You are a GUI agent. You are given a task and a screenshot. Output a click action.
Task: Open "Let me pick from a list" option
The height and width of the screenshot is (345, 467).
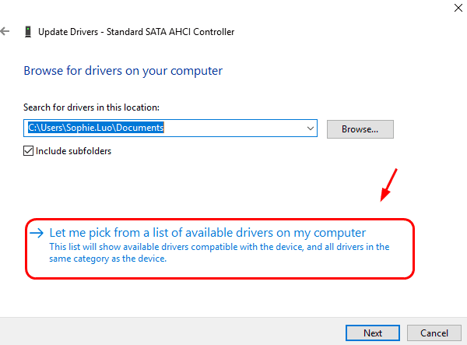point(207,233)
